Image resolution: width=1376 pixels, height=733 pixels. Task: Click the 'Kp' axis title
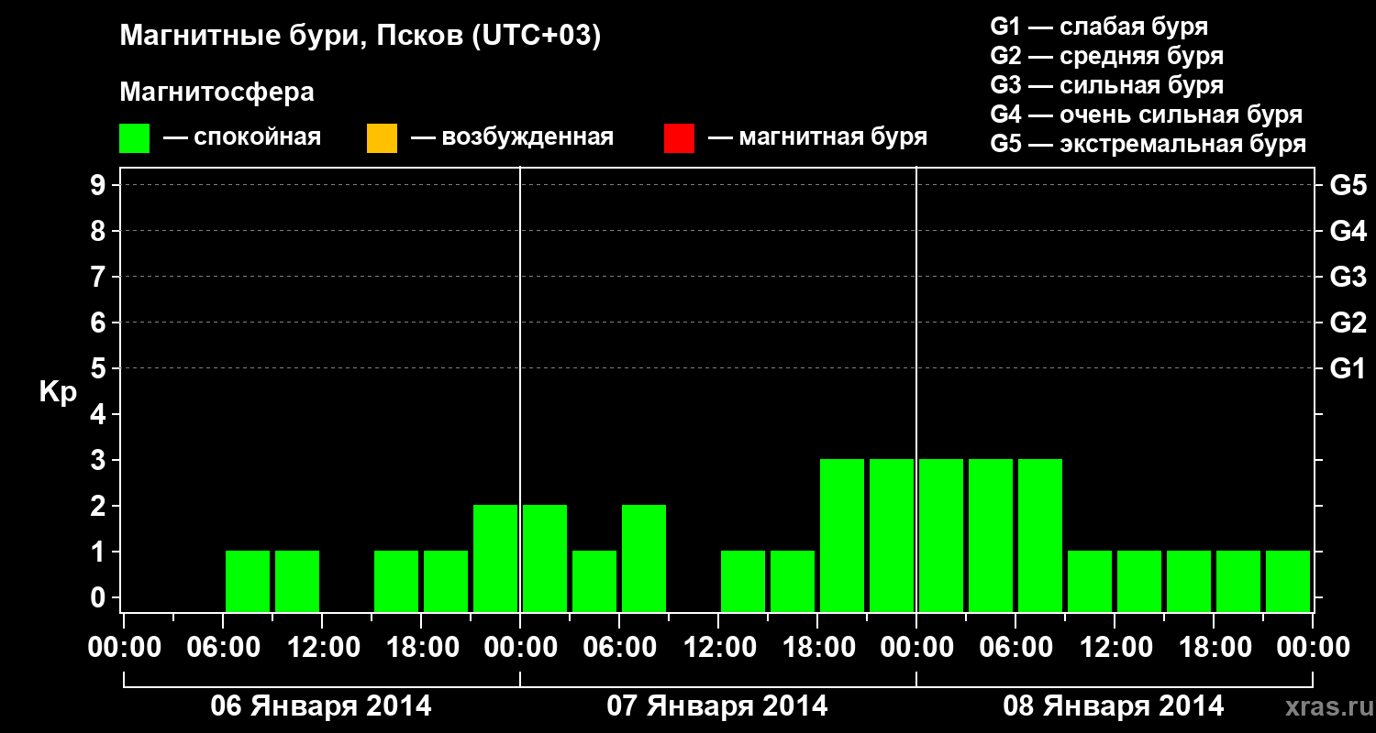58,392
